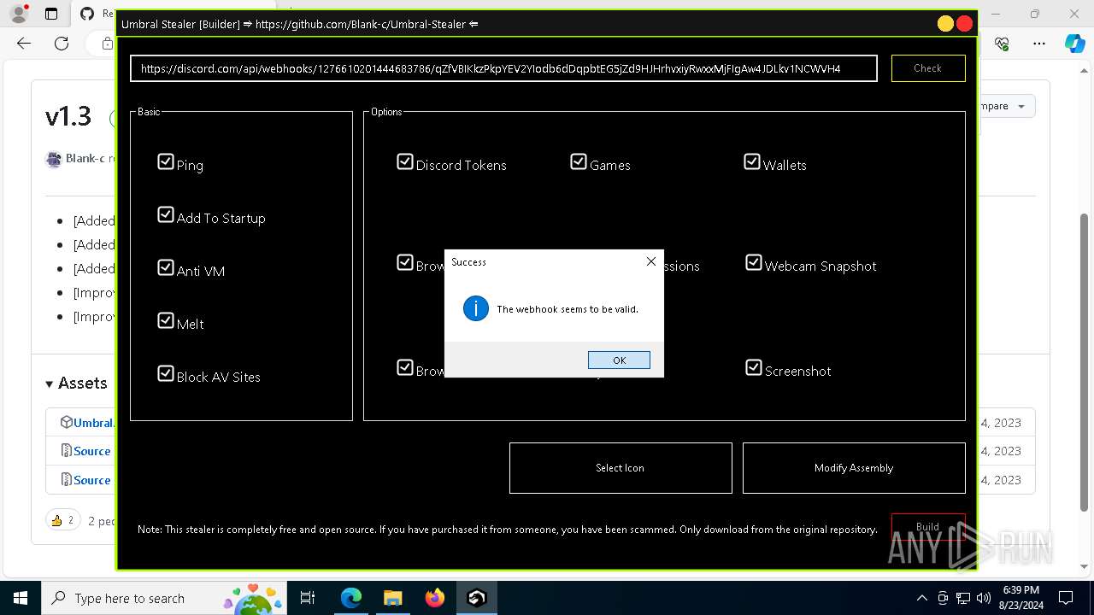Show hidden tray icons chevron

(921, 598)
